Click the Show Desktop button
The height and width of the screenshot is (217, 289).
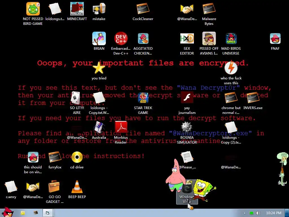(287, 213)
